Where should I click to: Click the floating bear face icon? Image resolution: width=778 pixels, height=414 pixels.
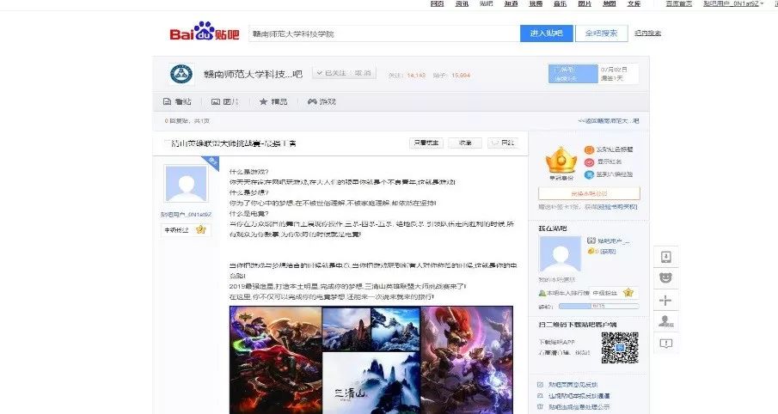point(666,278)
